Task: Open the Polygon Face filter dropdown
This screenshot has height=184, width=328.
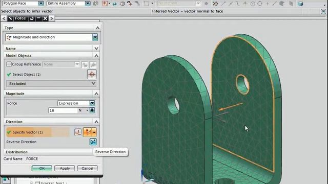Action: 41,4
